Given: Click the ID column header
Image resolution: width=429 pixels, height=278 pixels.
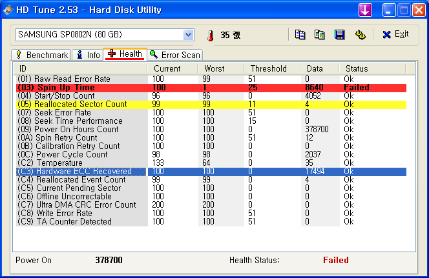Looking at the screenshot, I should [x=80, y=68].
